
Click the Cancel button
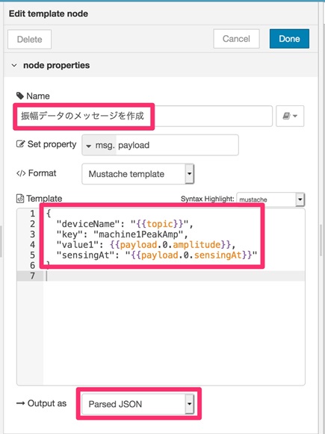(x=236, y=39)
